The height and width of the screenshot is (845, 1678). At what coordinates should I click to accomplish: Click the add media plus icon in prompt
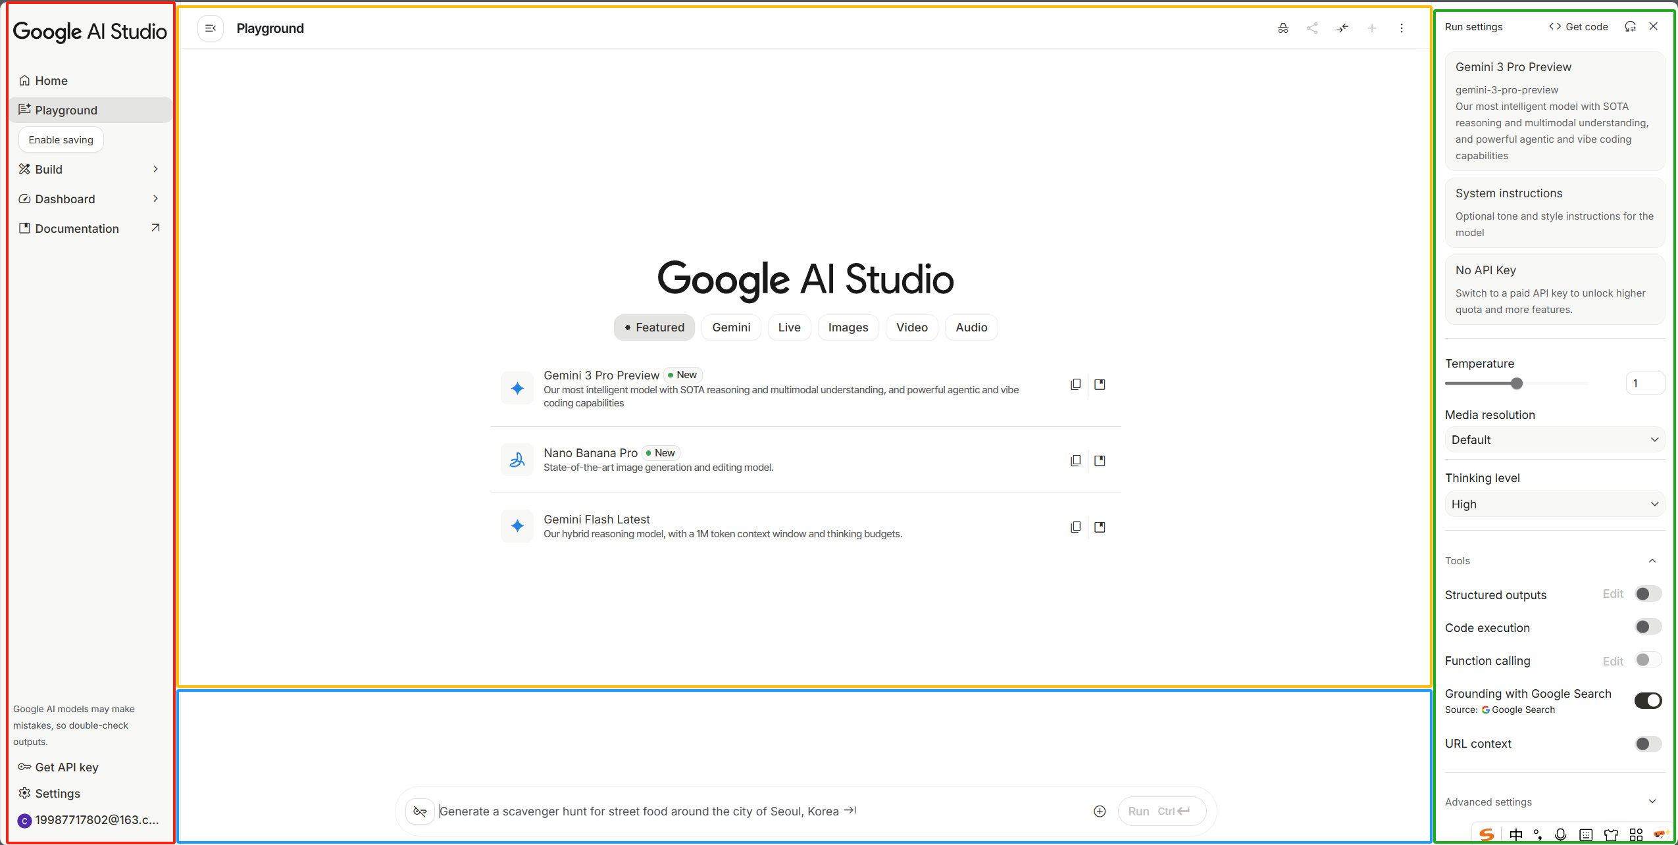coord(1100,811)
